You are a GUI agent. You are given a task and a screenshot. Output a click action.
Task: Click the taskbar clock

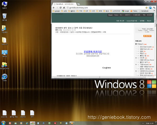pyautogui.click(x=150, y=123)
